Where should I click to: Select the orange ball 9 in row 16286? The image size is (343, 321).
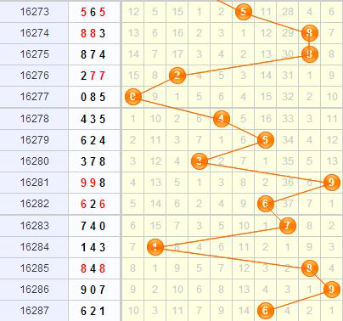(x=331, y=290)
